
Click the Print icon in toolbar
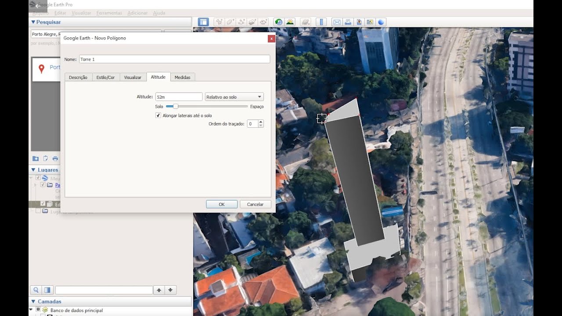(x=348, y=22)
